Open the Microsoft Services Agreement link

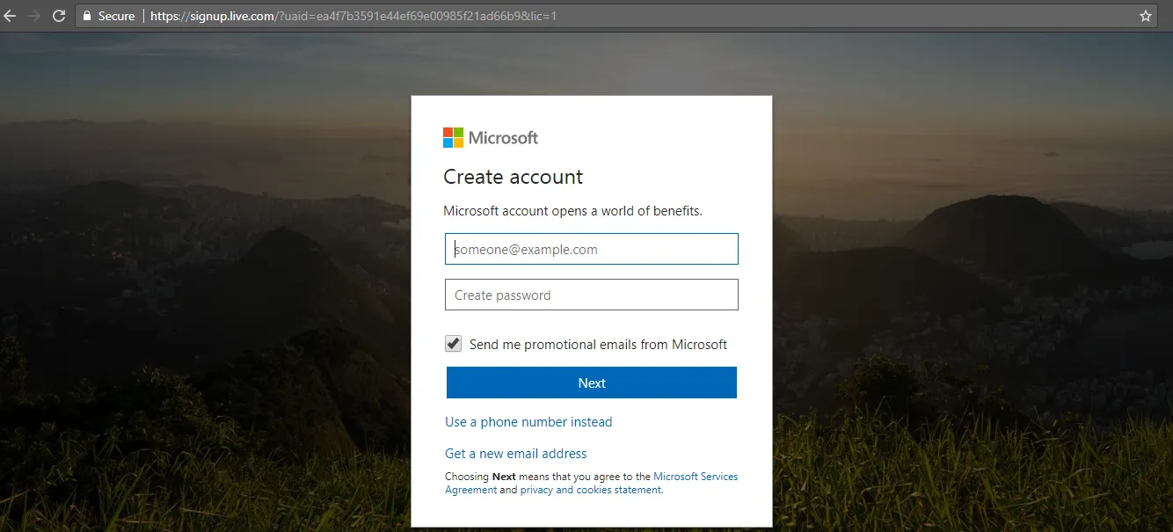coord(592,483)
